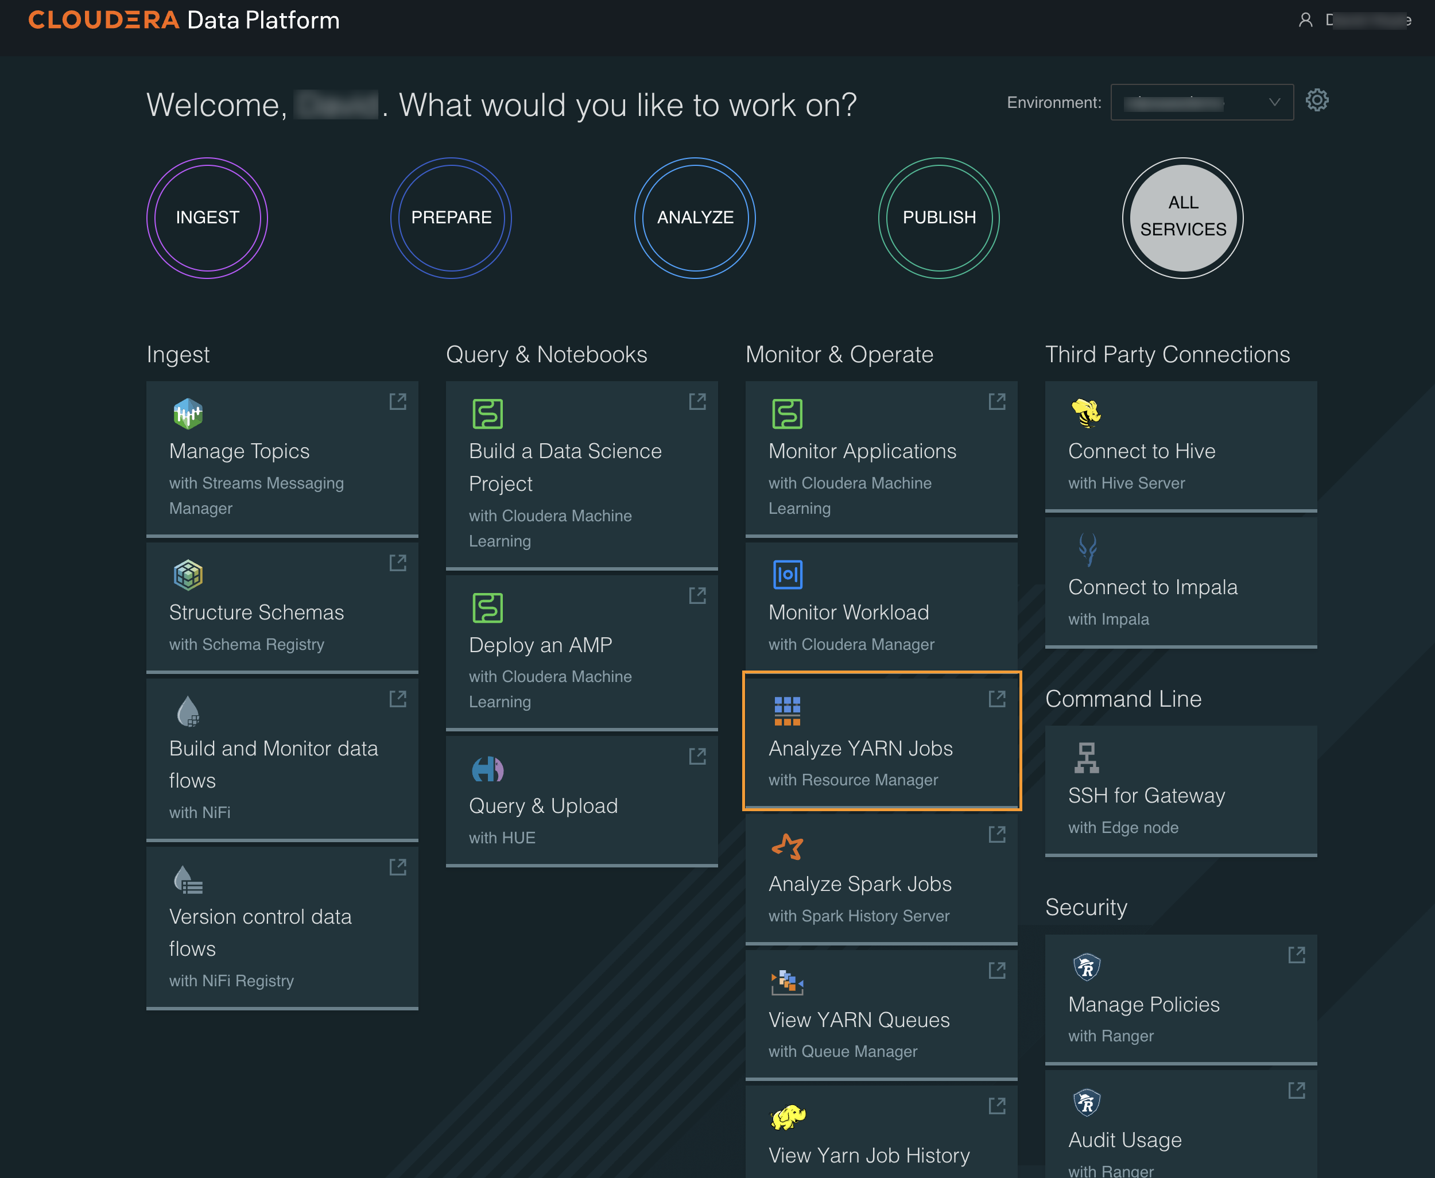This screenshot has width=1435, height=1178.
Task: Expand the Environment dropdown
Action: (x=1201, y=102)
